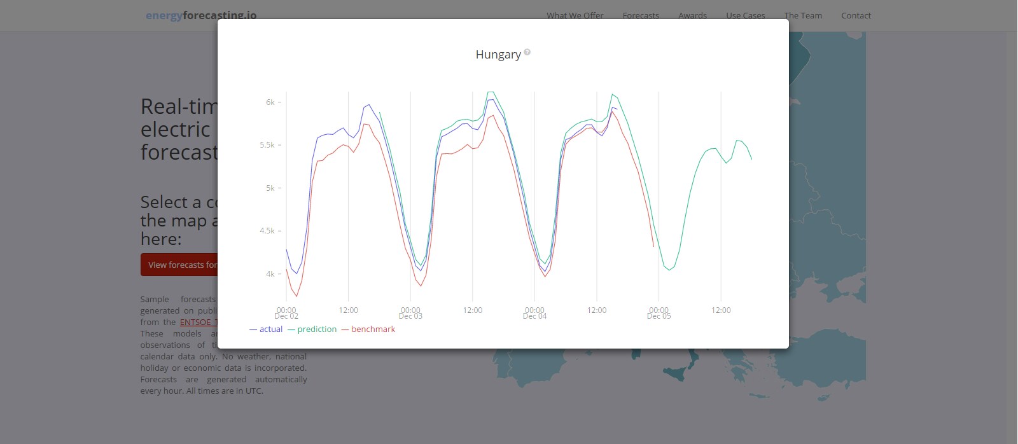Image resolution: width=1018 pixels, height=444 pixels.
Task: Go to the Awards page
Action: click(692, 15)
